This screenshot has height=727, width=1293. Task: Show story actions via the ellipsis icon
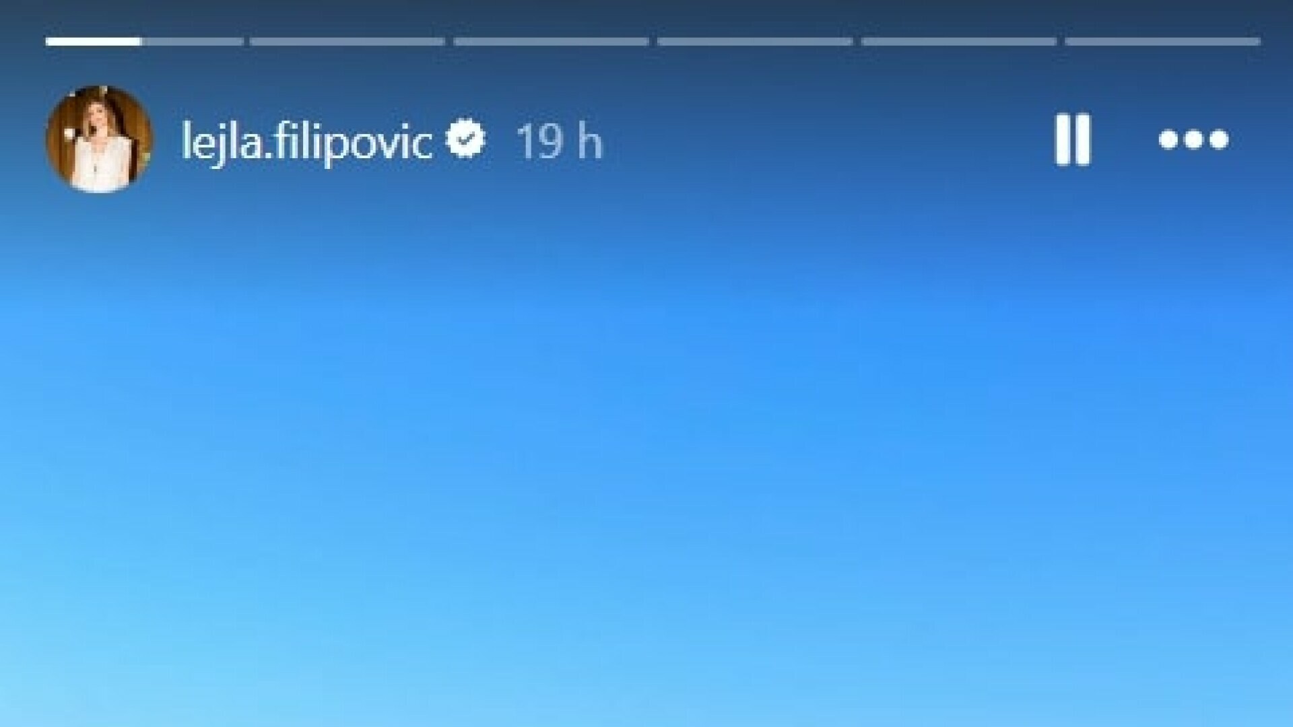(x=1193, y=139)
